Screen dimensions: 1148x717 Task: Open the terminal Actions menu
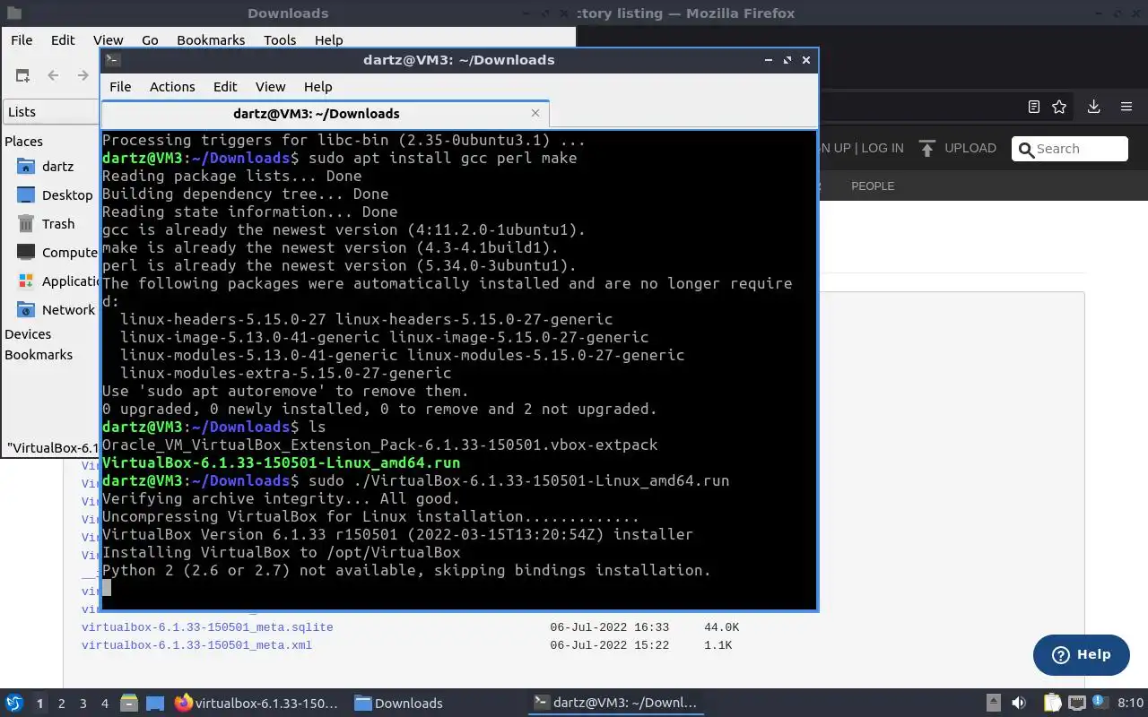tap(172, 87)
